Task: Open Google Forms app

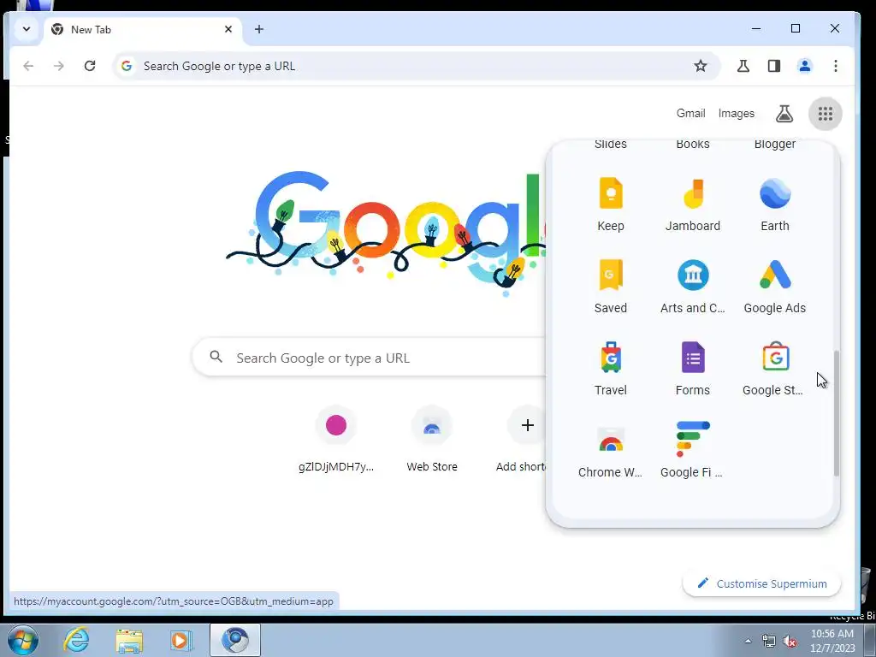Action: pos(693,369)
